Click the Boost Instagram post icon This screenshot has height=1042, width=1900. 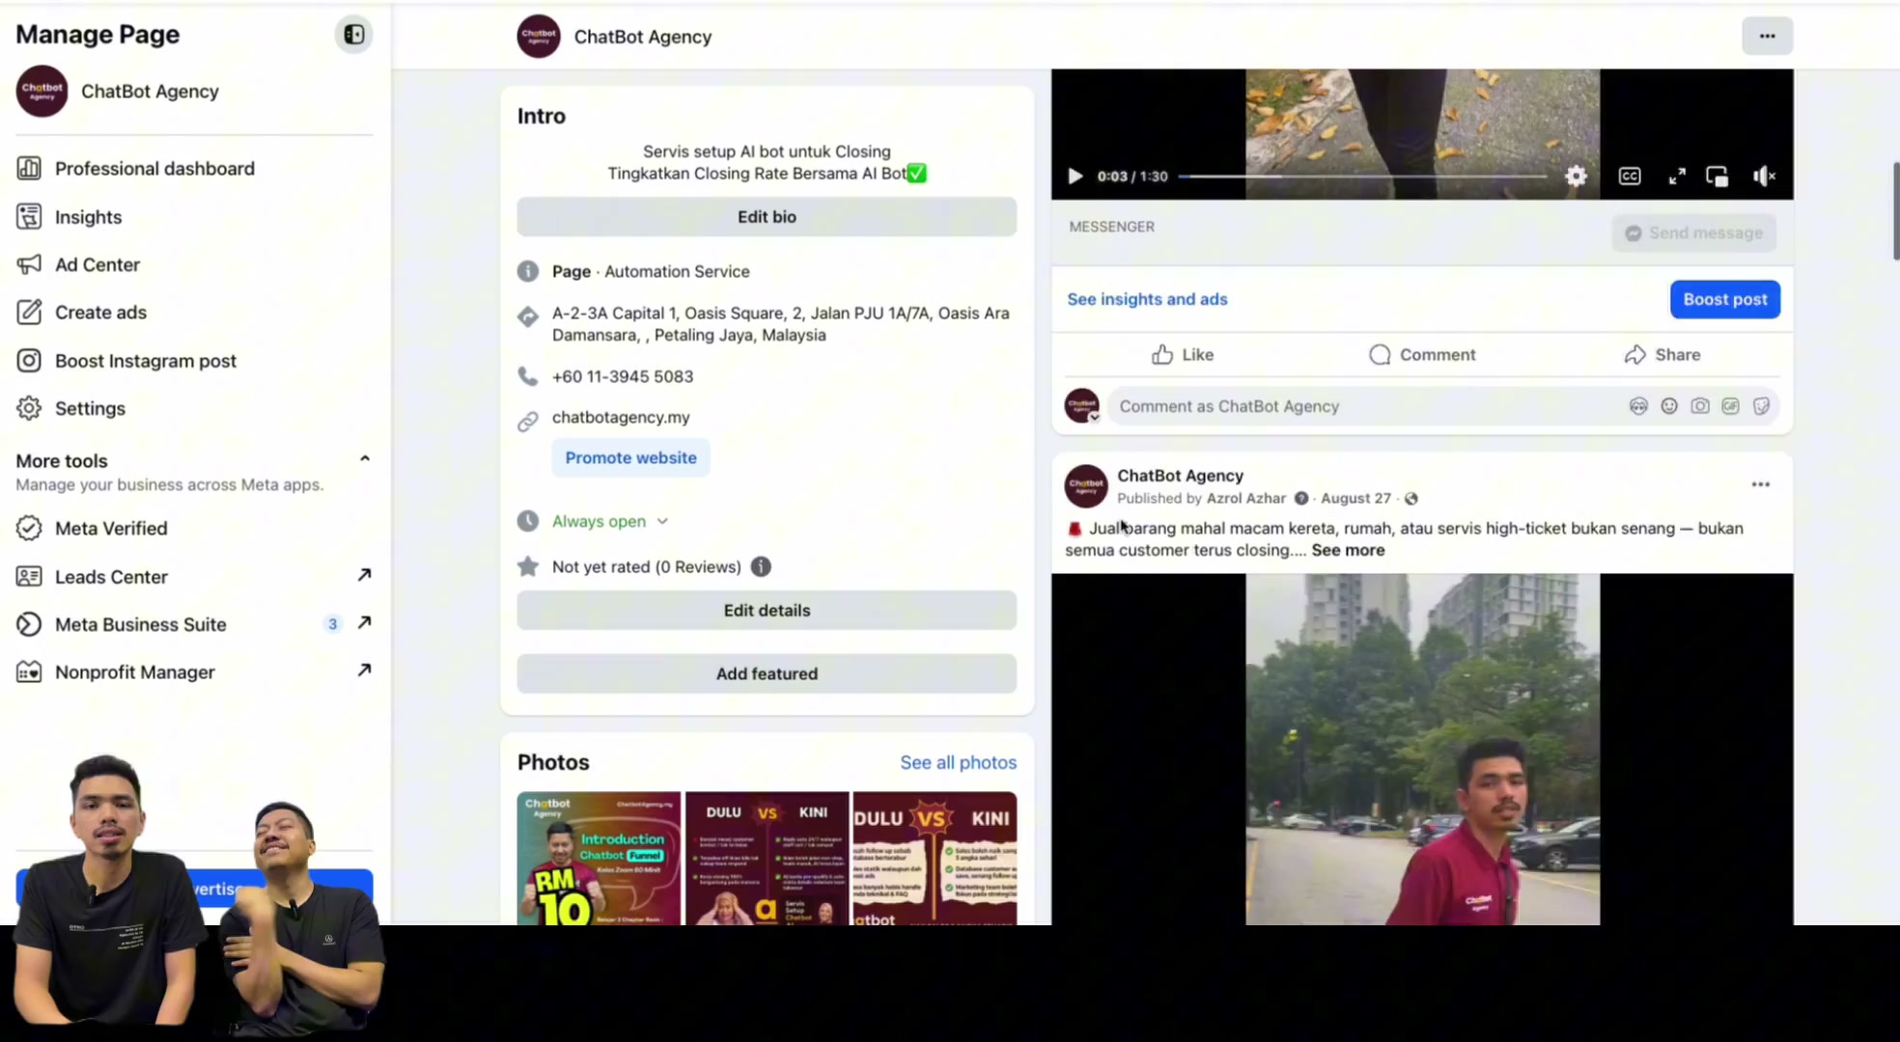(29, 360)
